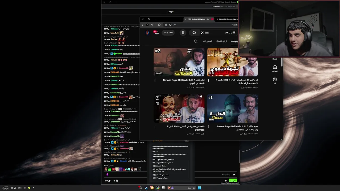The image size is (340, 191).
Task: Click the purple microphone icon in chat input
Action: click(107, 175)
